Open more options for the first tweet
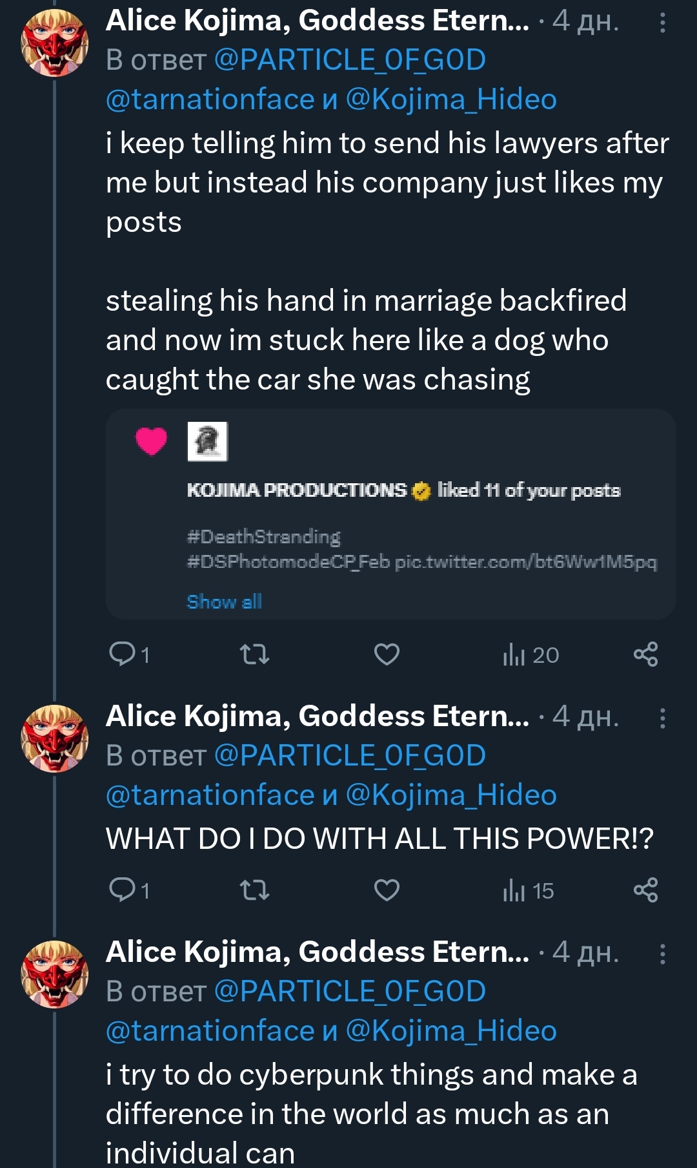The image size is (697, 1168). pos(662,23)
